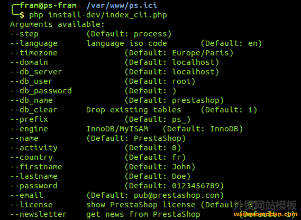Click the ps_ prefix default value

179,120
